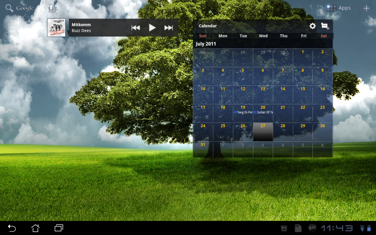Skip to next track in music widget
The height and width of the screenshot is (235, 376).
[169, 28]
